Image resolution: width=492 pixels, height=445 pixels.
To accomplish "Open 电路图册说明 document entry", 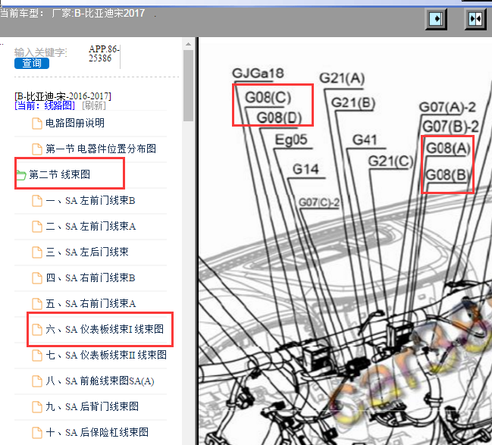I will 75,123.
